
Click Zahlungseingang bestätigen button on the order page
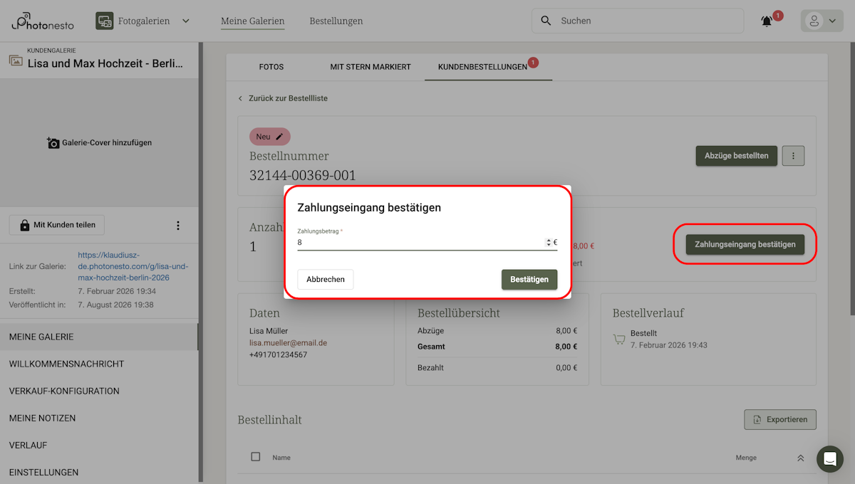click(x=745, y=244)
